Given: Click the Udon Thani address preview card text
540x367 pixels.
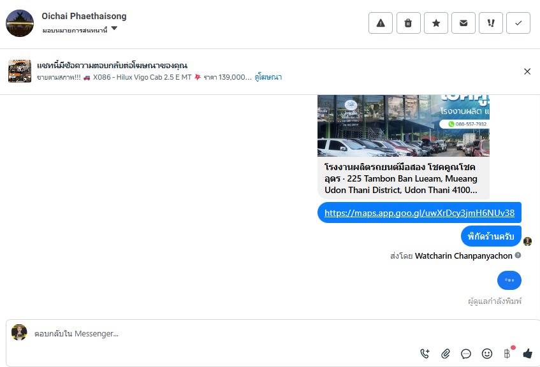Looking at the screenshot, I should (401, 178).
